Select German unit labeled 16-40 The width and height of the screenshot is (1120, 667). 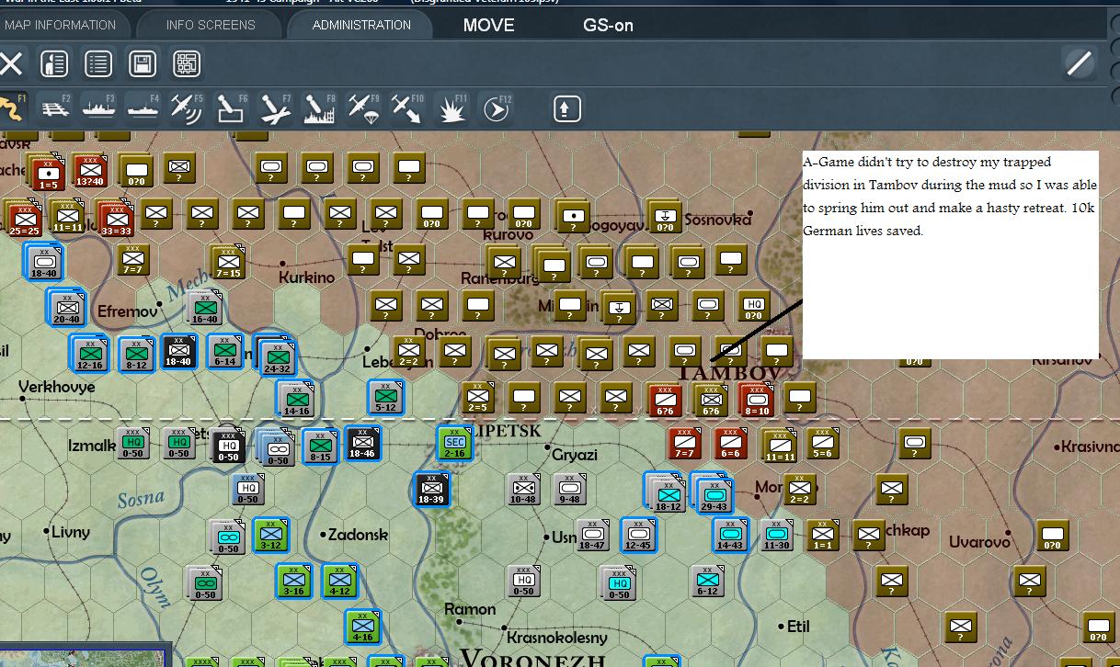[204, 308]
